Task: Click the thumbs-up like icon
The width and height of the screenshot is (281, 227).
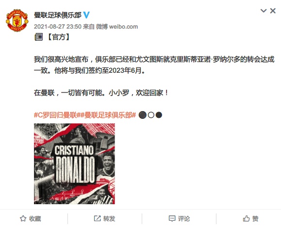Action: (246, 218)
